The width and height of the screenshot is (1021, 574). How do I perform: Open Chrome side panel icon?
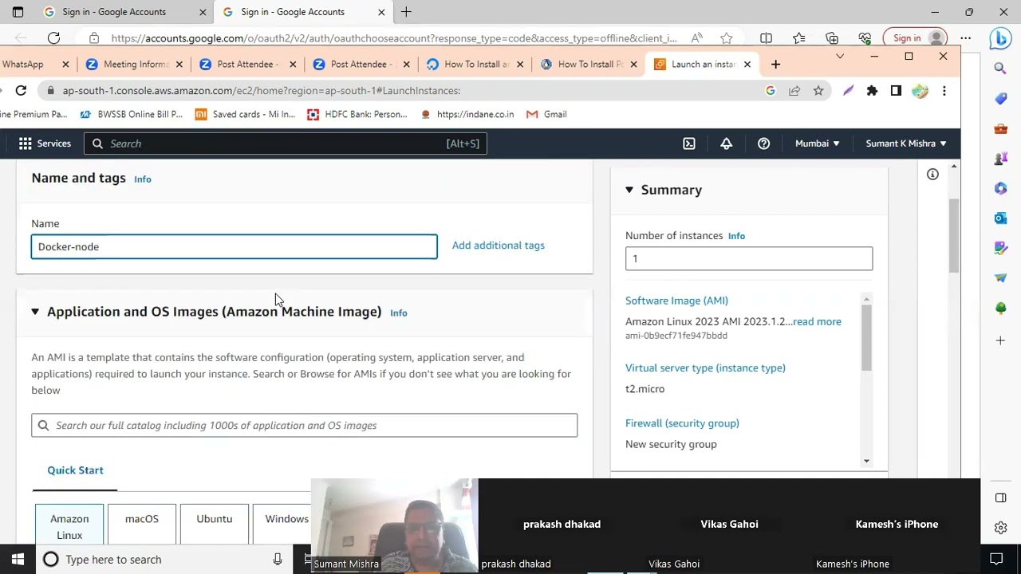tap(896, 91)
